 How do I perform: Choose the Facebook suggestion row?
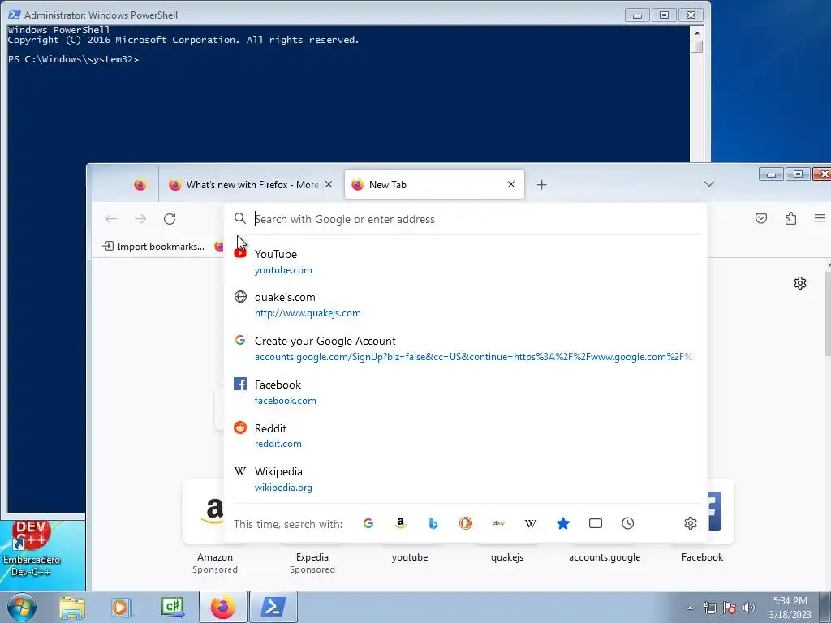465,392
